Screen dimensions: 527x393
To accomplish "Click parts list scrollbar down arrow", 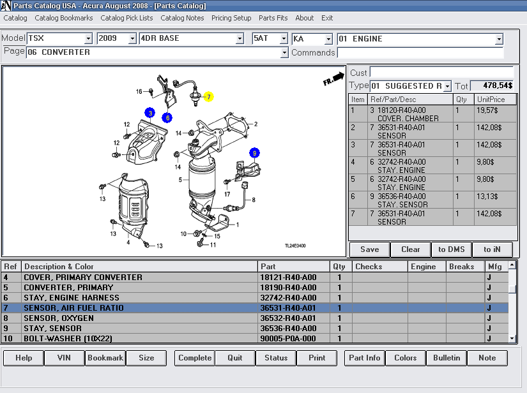I will (x=512, y=339).
